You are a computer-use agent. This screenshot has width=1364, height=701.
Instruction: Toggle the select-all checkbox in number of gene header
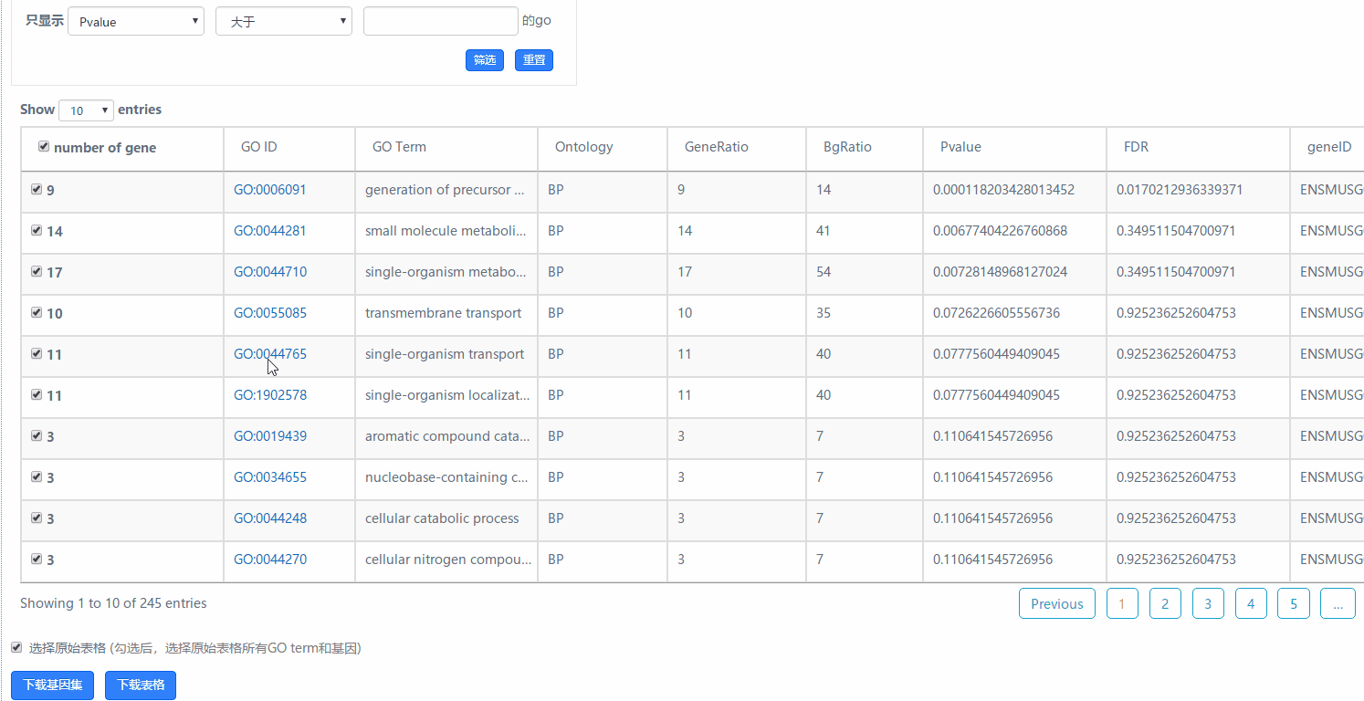tap(43, 147)
